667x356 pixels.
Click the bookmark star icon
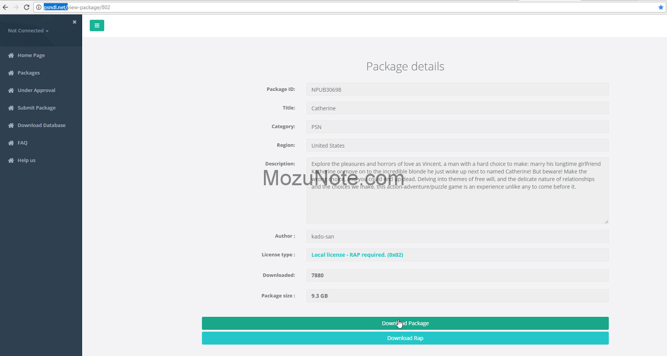[x=661, y=7]
